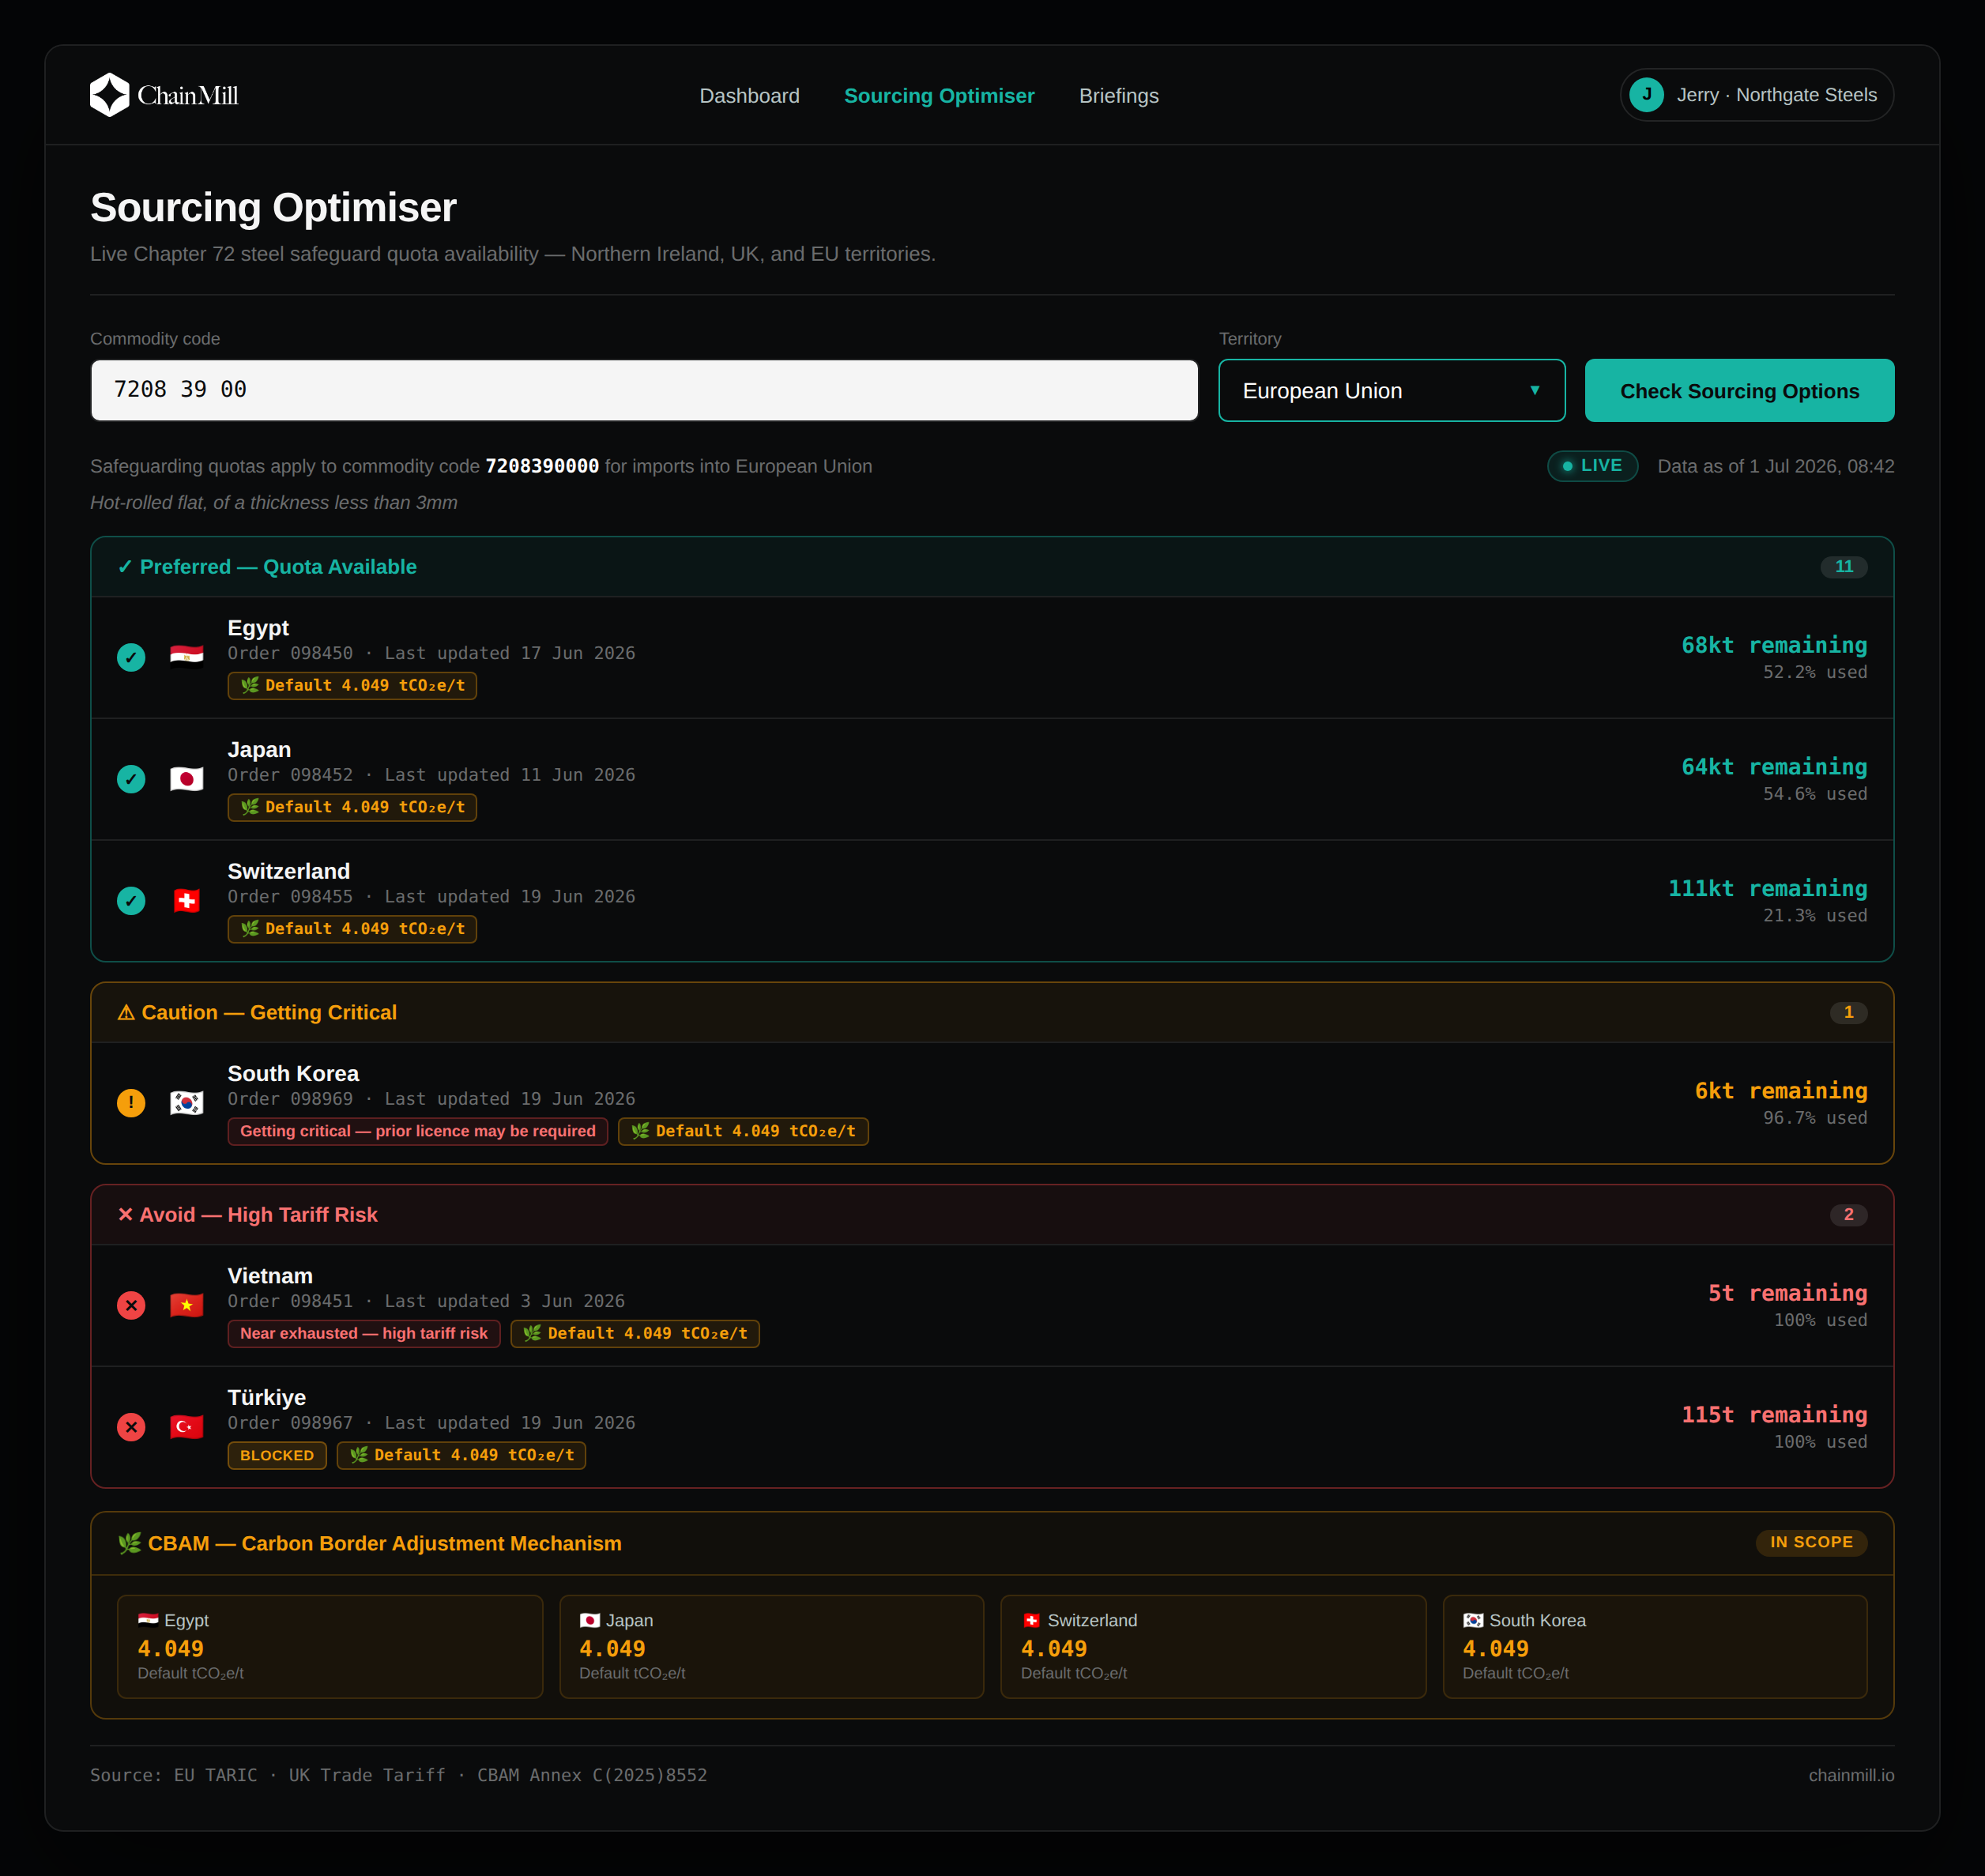Click the count badge 2 in Avoid header
This screenshot has height=1876, width=1985.
click(1848, 1215)
